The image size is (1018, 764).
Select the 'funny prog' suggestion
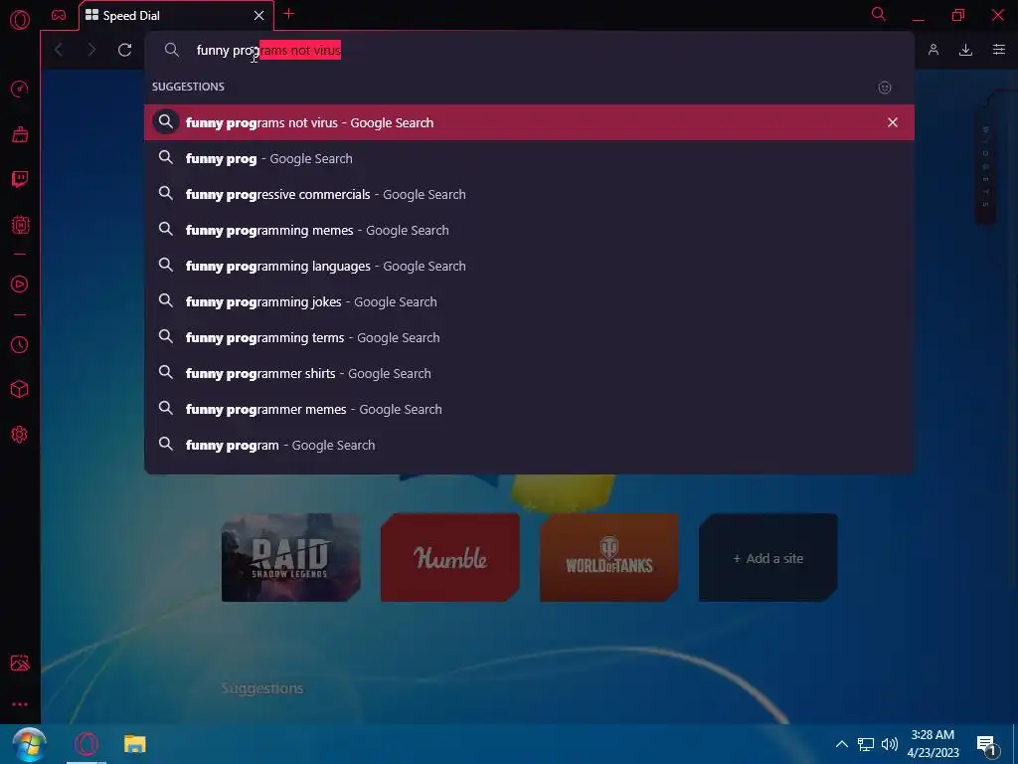(x=529, y=158)
